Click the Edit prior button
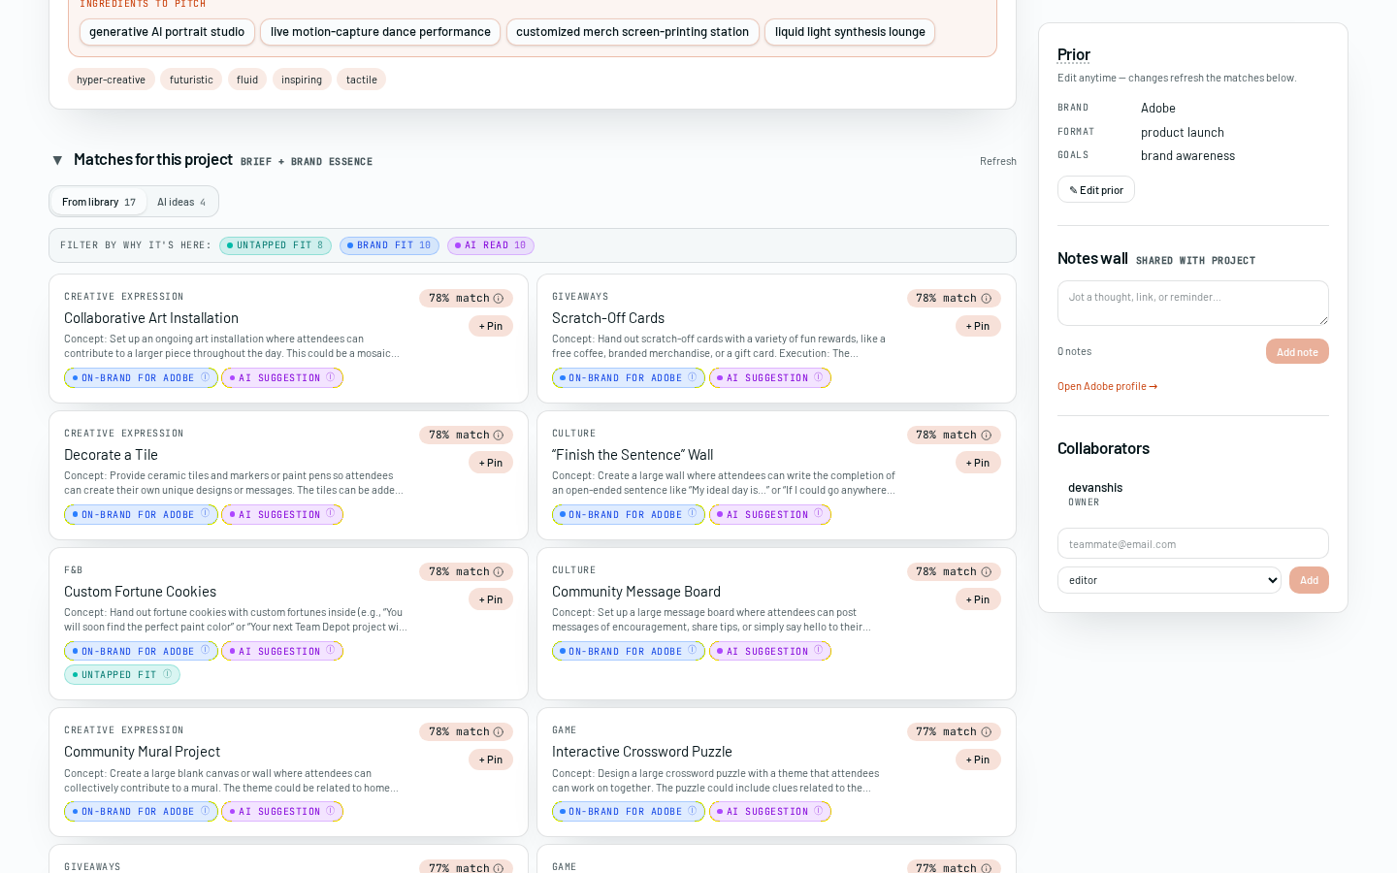Viewport: 1397px width, 873px height. pyautogui.click(x=1096, y=190)
